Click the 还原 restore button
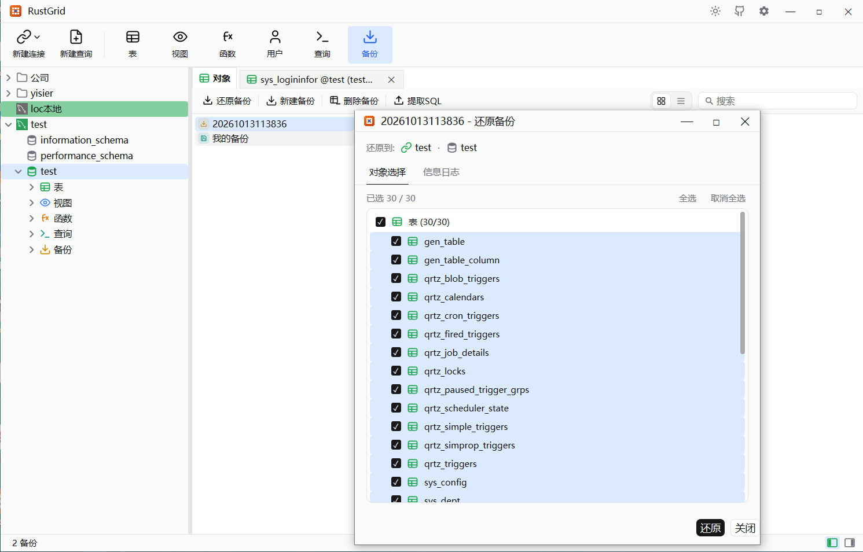 click(x=710, y=528)
